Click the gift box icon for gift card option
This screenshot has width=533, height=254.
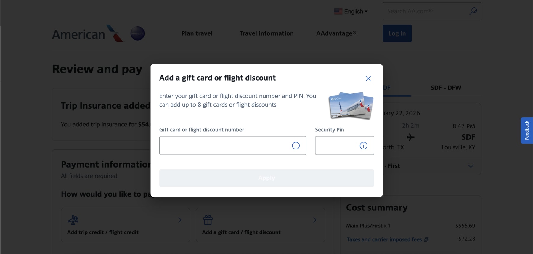pyautogui.click(x=208, y=220)
